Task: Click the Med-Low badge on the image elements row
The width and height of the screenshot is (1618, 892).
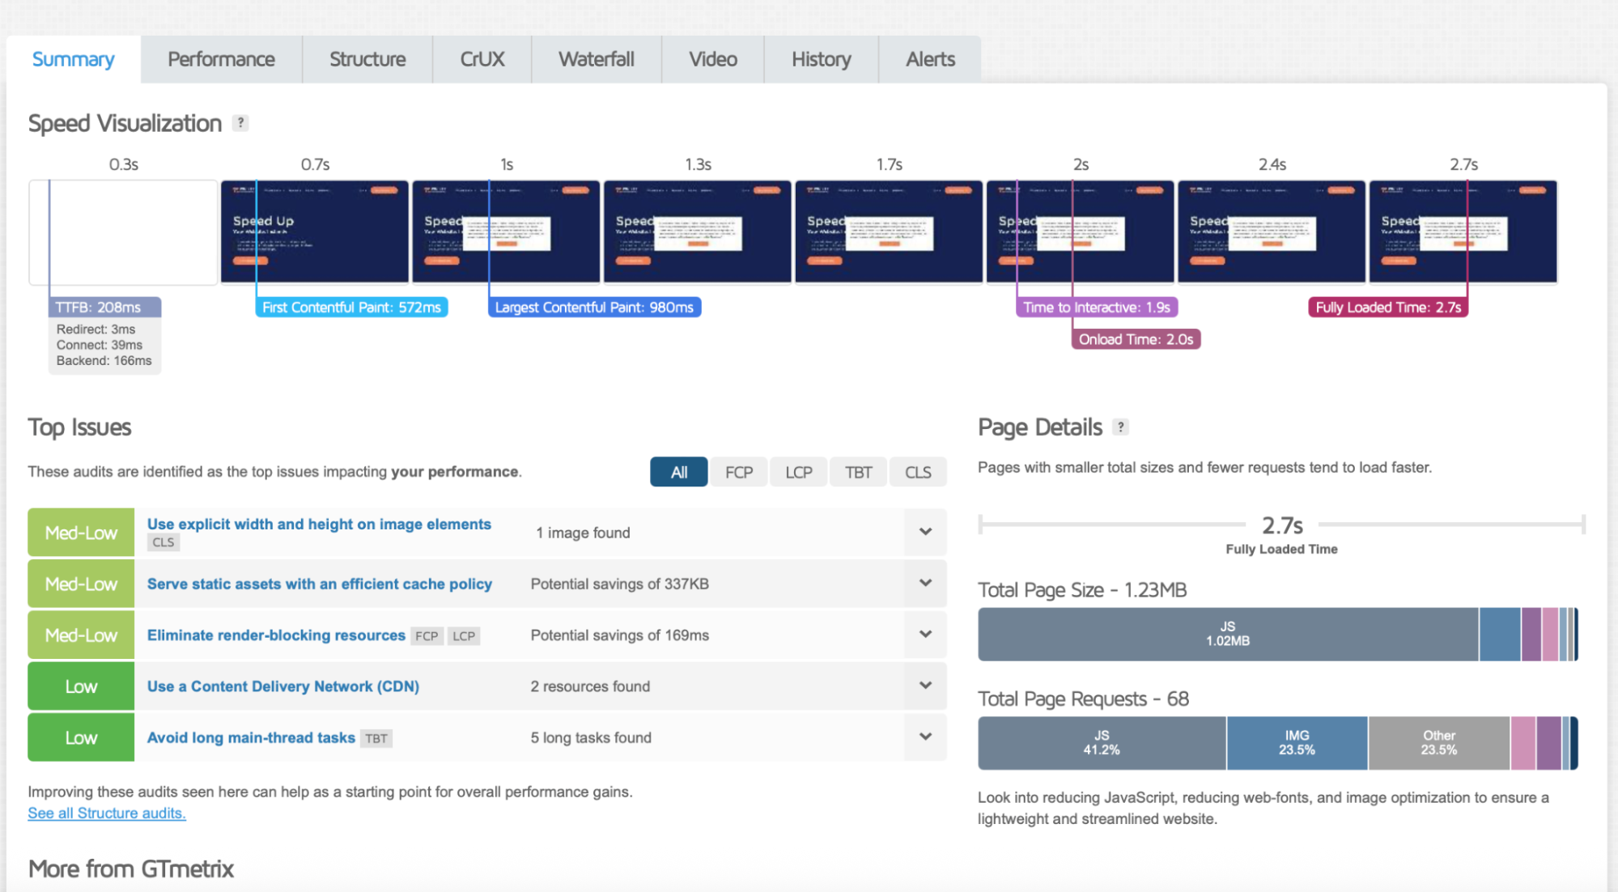Action: 81,533
